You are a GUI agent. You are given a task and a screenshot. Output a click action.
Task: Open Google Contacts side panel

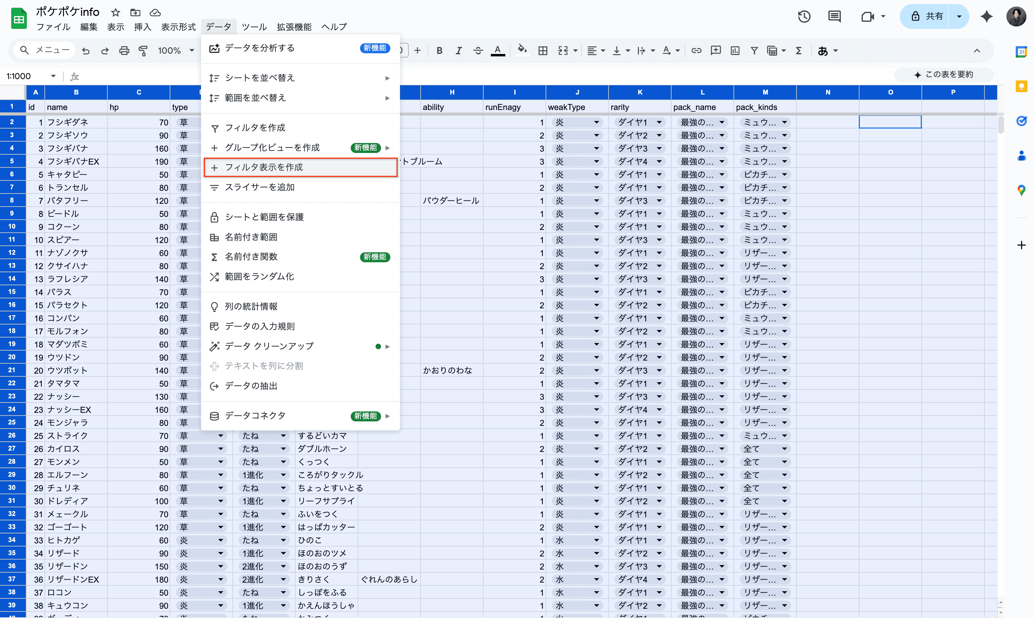pyautogui.click(x=1021, y=156)
